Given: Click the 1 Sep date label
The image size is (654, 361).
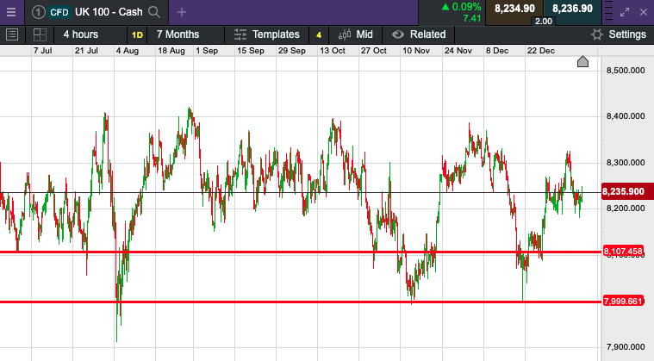Looking at the screenshot, I should pos(207,51).
